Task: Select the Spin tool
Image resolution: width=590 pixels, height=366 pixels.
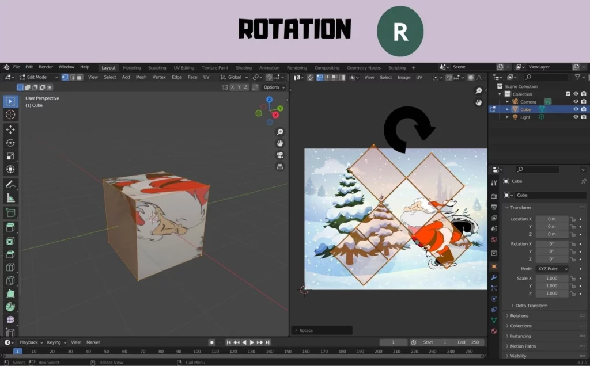Action: click(x=10, y=307)
